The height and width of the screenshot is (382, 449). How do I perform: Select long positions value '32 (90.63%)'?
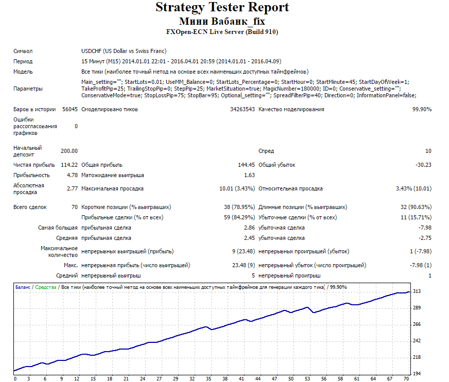pos(416,207)
